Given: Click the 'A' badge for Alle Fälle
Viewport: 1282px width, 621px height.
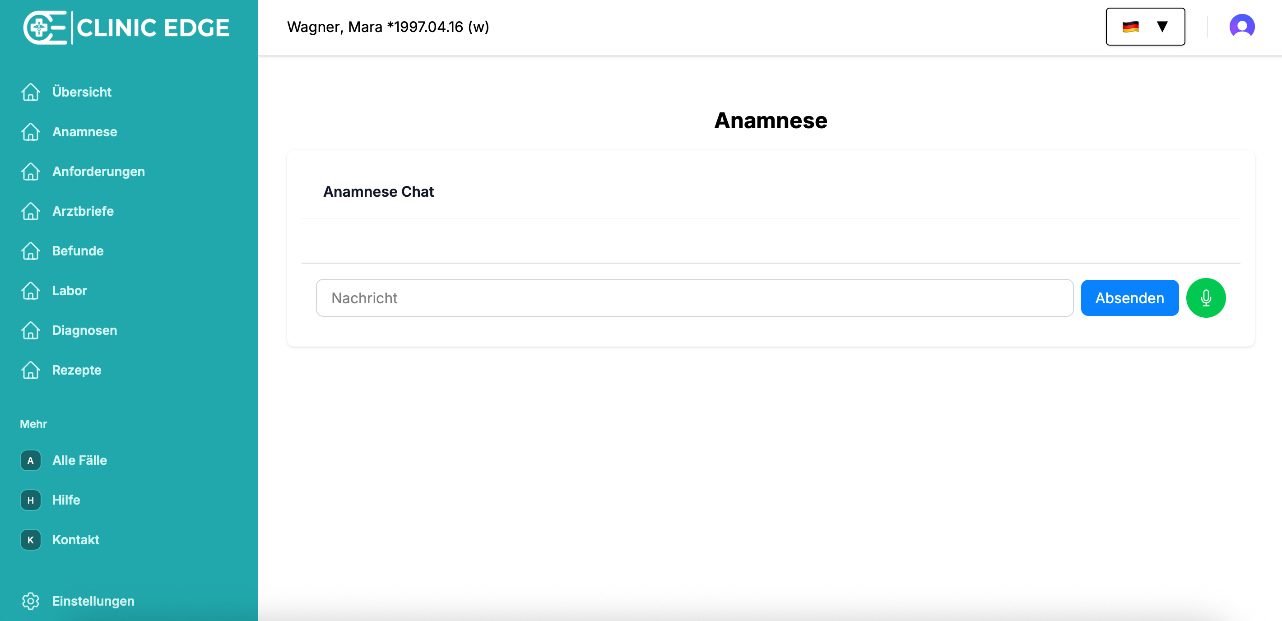Looking at the screenshot, I should tap(30, 460).
